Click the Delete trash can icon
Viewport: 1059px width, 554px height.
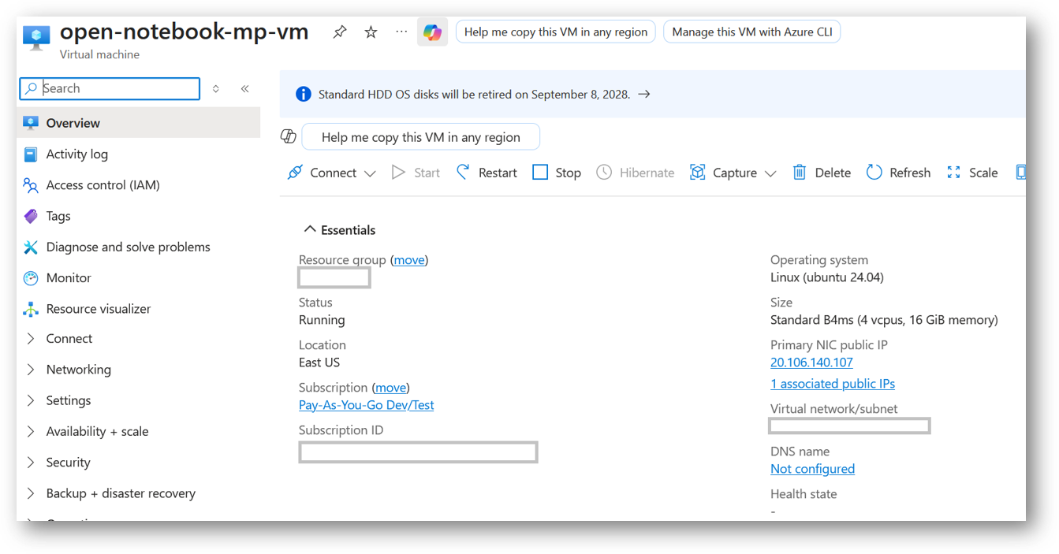[800, 173]
